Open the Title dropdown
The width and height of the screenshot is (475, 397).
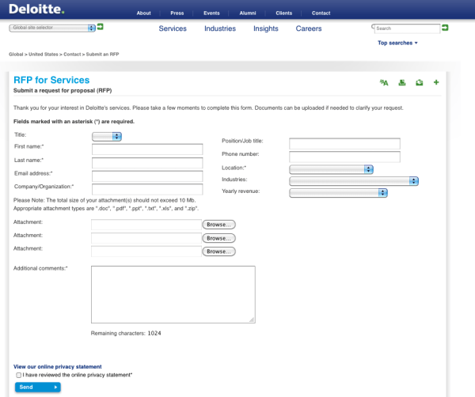tap(107, 137)
